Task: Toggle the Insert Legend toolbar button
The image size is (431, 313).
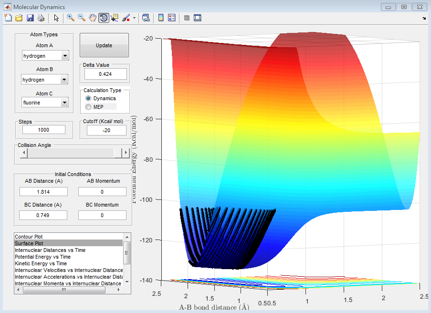Action: [172, 18]
